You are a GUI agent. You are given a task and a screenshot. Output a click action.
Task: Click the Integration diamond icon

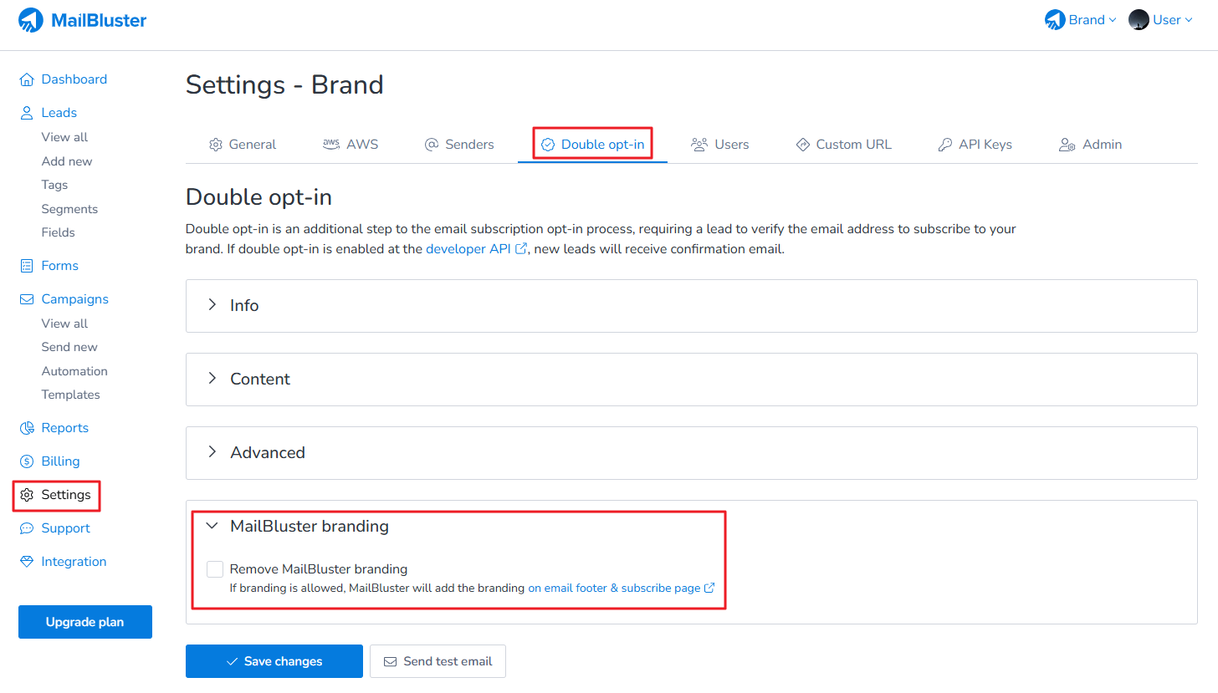pos(27,562)
